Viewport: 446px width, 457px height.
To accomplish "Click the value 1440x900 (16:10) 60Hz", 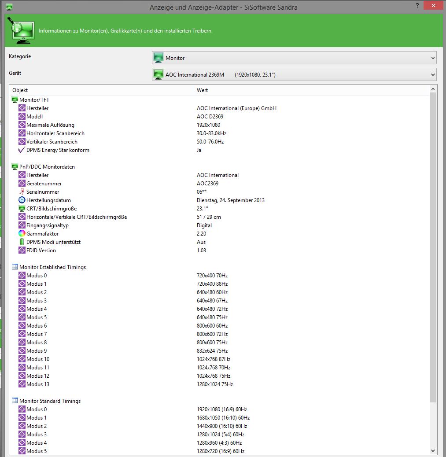I will 222,426.
